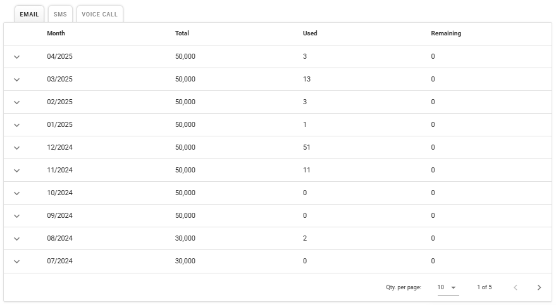Screen dimensions: 556x305
Task: Click the Month column header
Action: 56,33
